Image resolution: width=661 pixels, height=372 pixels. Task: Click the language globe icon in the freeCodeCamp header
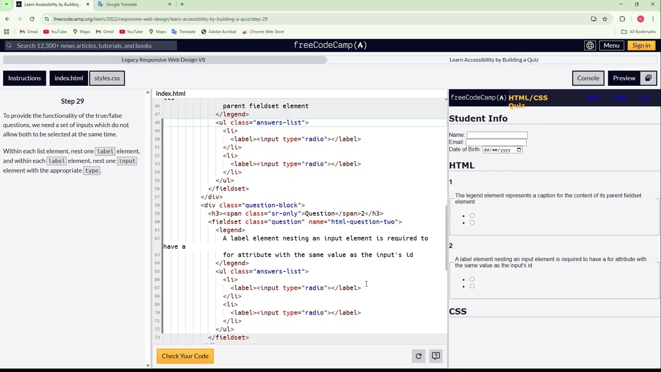point(590,45)
